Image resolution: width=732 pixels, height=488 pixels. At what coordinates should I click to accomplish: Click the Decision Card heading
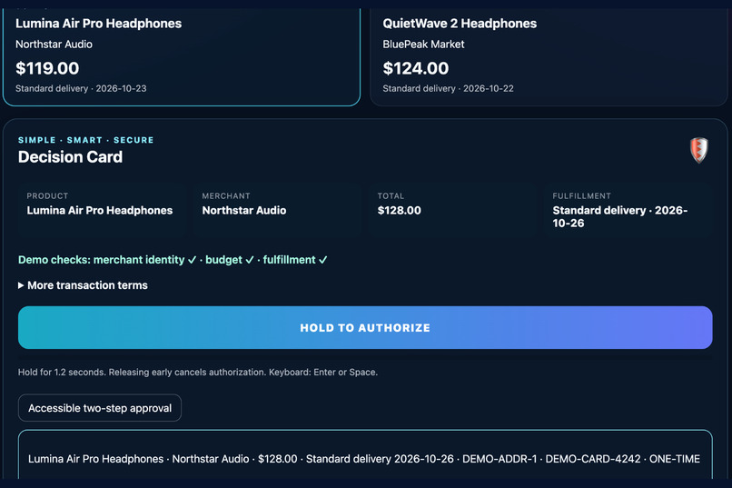click(x=70, y=157)
